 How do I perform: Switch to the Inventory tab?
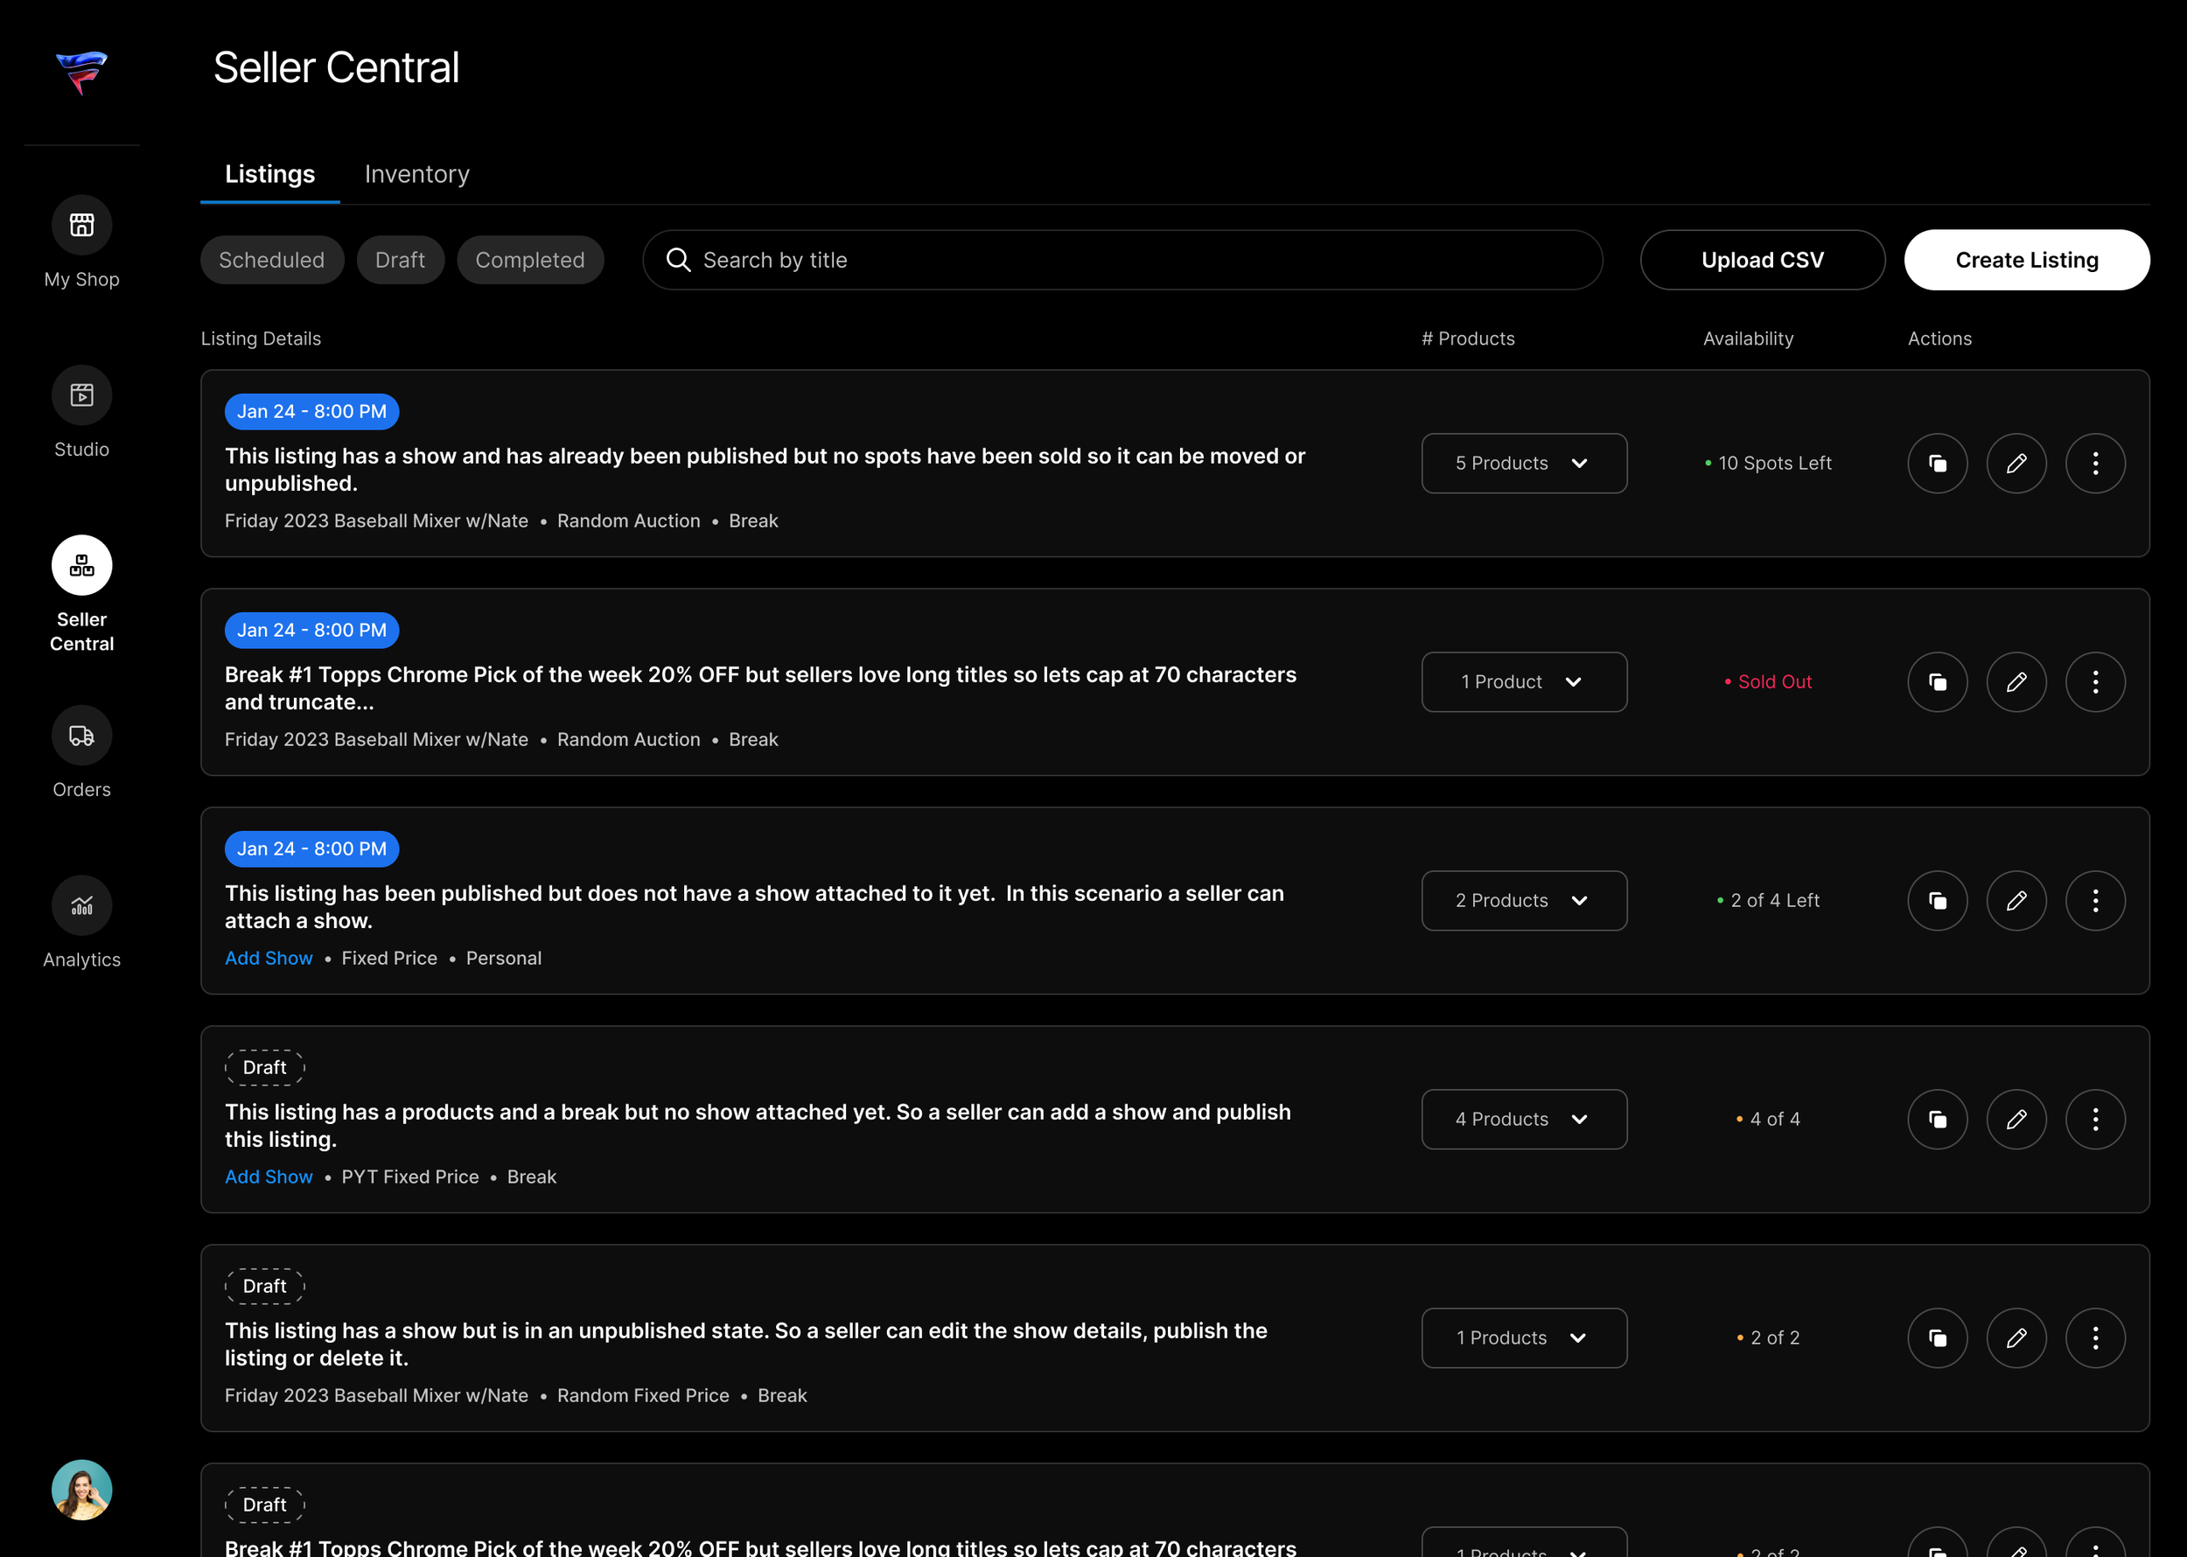(416, 174)
